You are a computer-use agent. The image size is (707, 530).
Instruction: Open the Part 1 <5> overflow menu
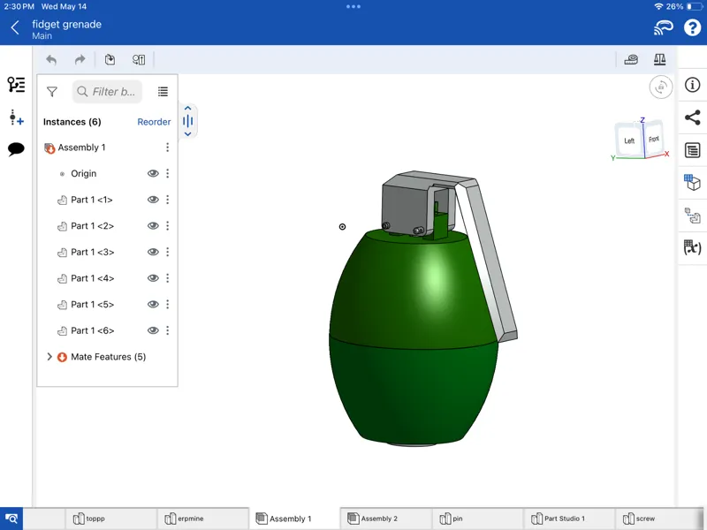tap(167, 304)
